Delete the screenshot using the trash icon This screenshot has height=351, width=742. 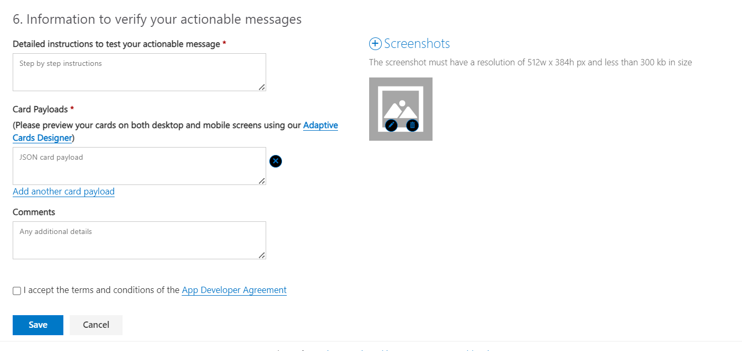tap(412, 125)
